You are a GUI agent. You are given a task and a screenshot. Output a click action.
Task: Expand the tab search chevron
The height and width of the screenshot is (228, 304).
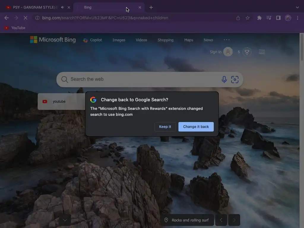tap(297, 7)
